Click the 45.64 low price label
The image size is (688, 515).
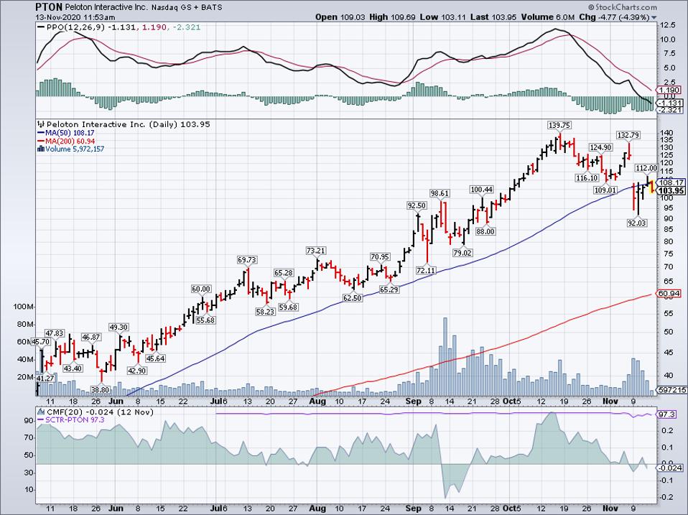pyautogui.click(x=155, y=359)
